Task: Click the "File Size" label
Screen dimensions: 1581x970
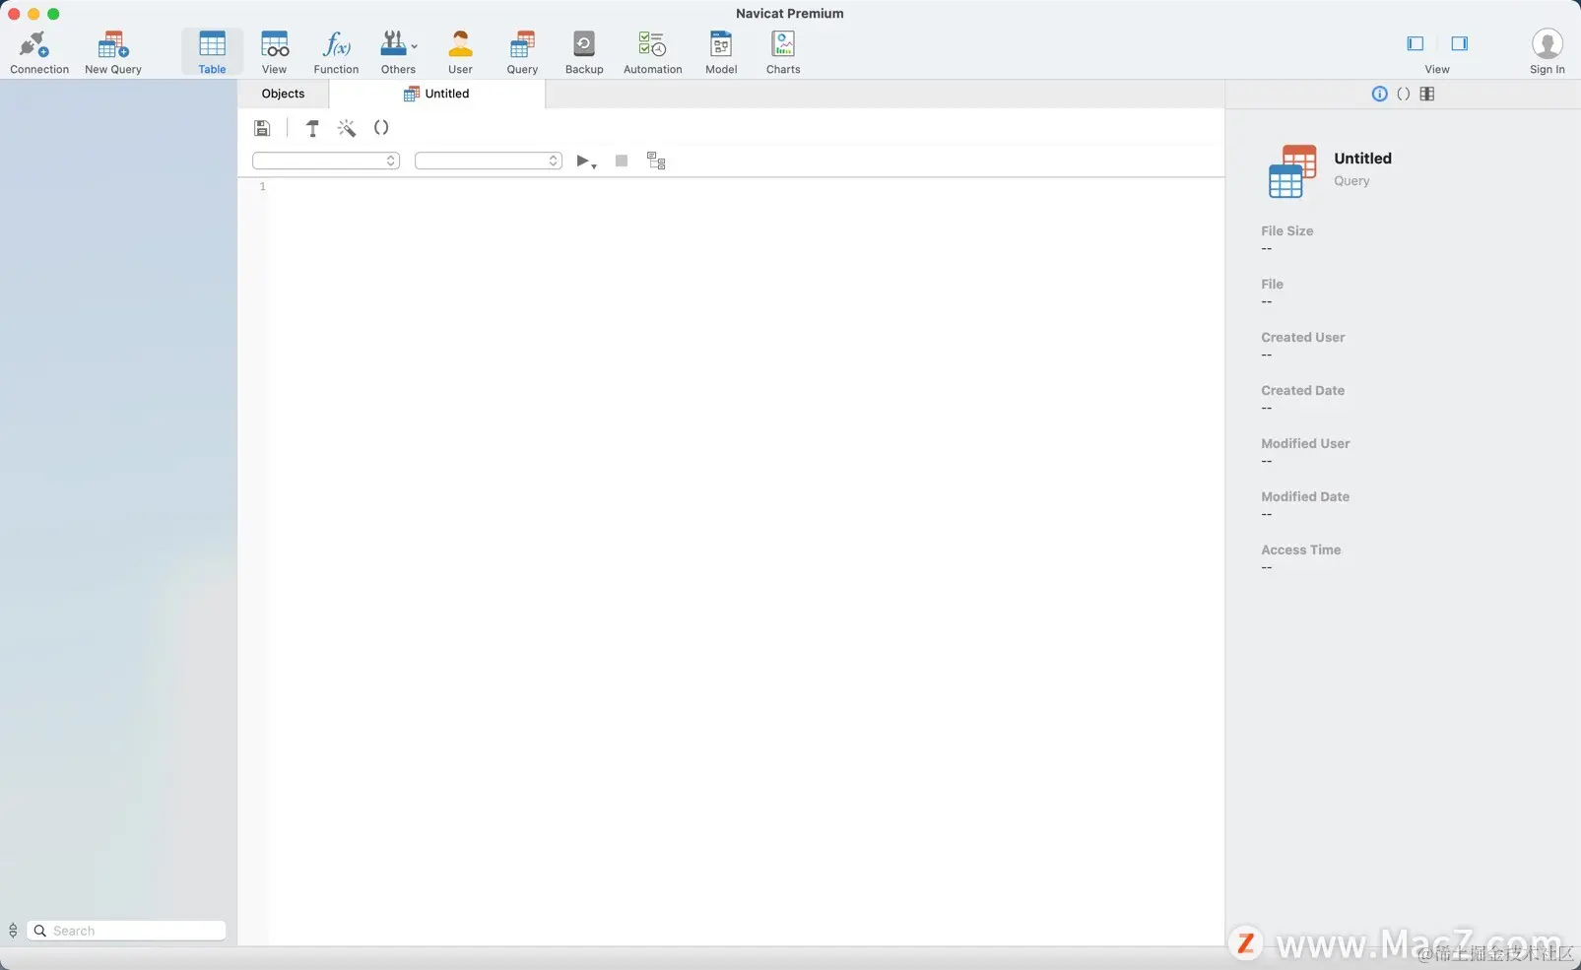Action: coord(1286,230)
